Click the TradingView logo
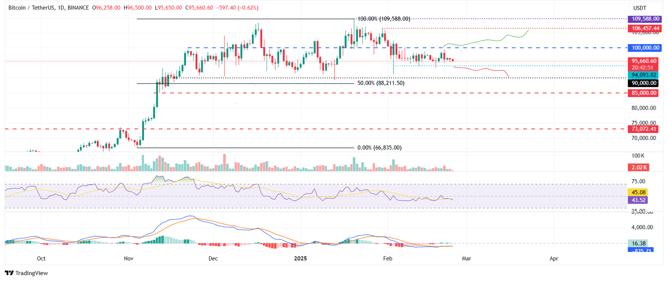668x281 pixels. pos(26,273)
